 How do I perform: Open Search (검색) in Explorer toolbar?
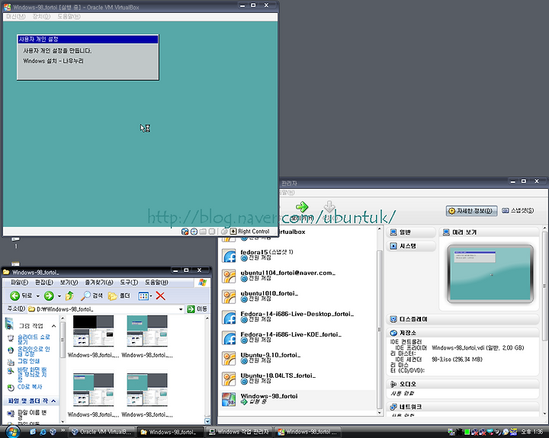tap(91, 296)
